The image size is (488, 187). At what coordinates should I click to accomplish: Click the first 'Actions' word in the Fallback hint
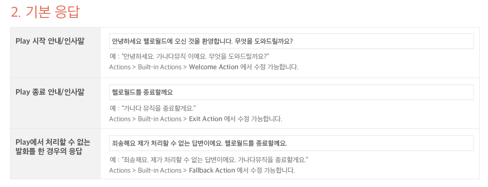click(x=120, y=170)
